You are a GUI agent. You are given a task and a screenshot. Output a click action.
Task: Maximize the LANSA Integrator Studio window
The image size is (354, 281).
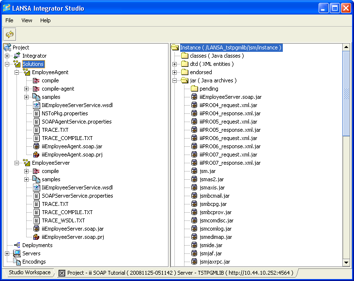(335, 8)
